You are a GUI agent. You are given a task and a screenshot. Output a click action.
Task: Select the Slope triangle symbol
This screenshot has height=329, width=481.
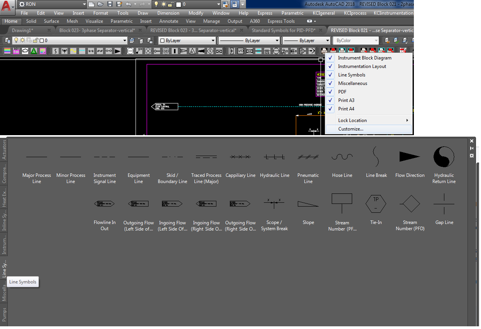(x=308, y=204)
